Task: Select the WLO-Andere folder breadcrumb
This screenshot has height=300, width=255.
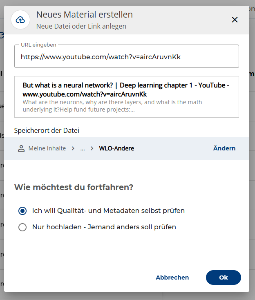Action: (x=116, y=148)
